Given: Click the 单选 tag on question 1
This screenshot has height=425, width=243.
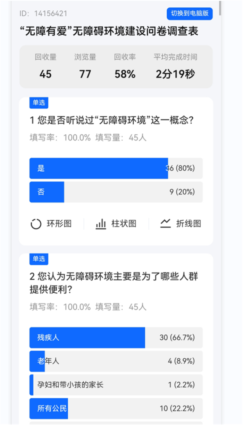Looking at the screenshot, I should tap(39, 102).
